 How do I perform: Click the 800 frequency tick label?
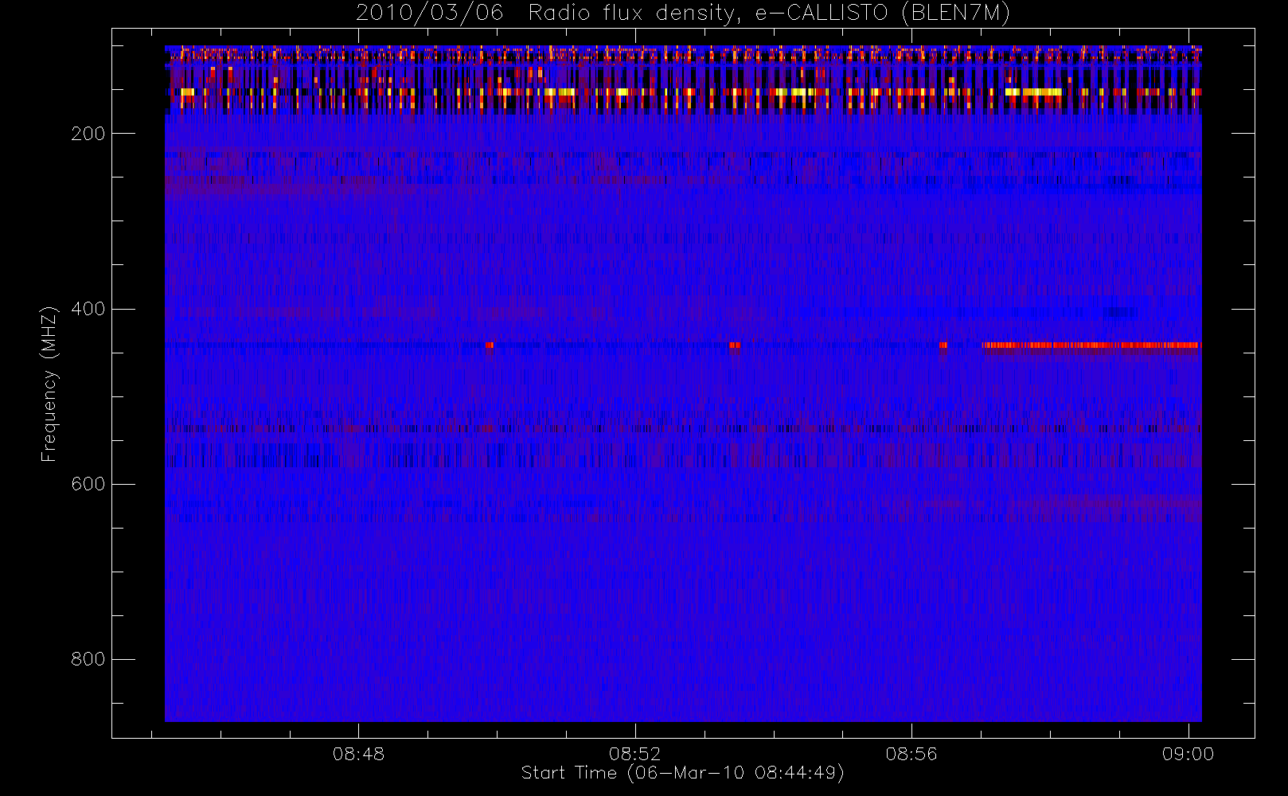pyautogui.click(x=88, y=659)
